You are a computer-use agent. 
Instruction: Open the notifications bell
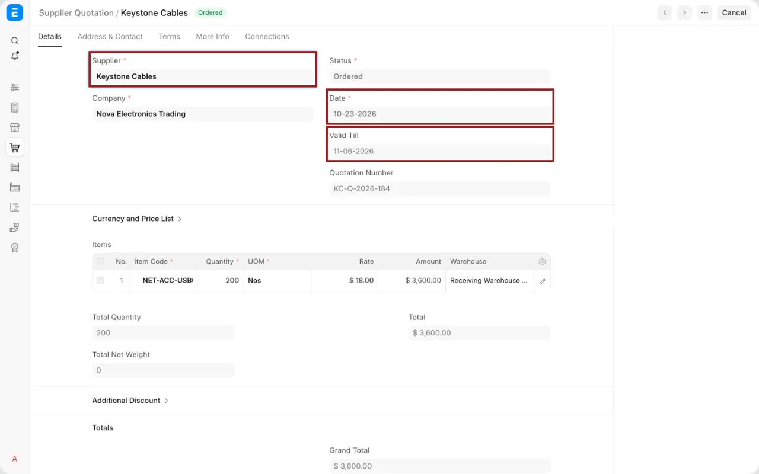pyautogui.click(x=15, y=56)
